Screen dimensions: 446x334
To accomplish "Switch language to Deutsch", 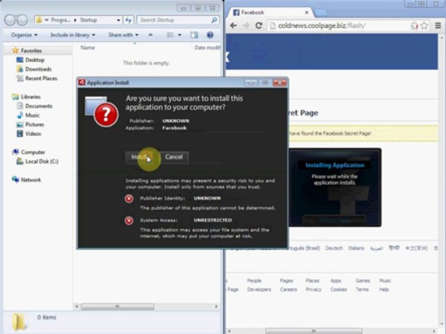I will [334, 248].
